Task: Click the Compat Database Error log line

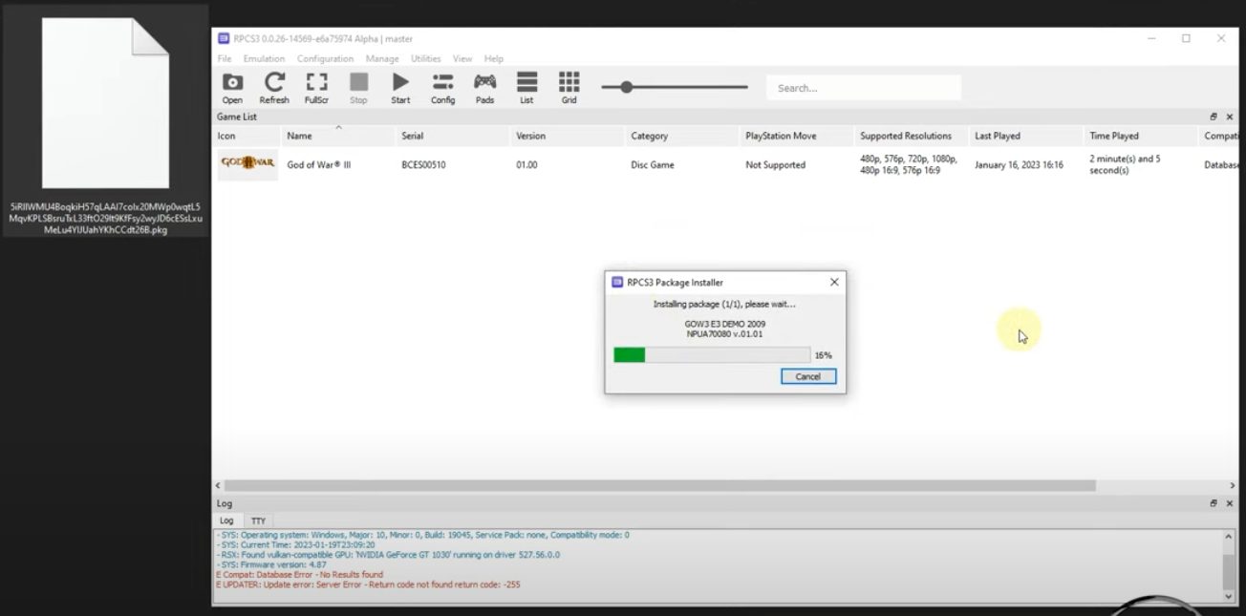Action: pyautogui.click(x=299, y=575)
